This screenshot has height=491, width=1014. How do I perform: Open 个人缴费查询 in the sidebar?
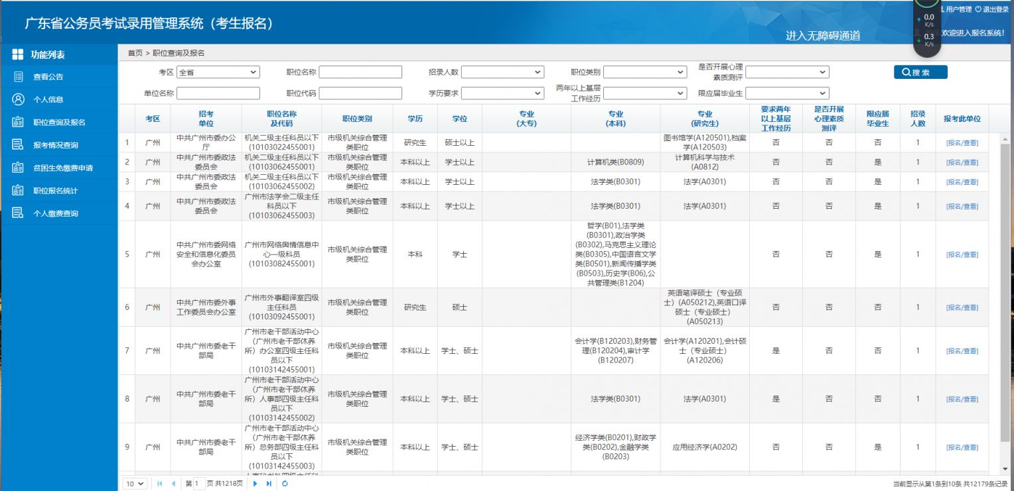point(56,213)
